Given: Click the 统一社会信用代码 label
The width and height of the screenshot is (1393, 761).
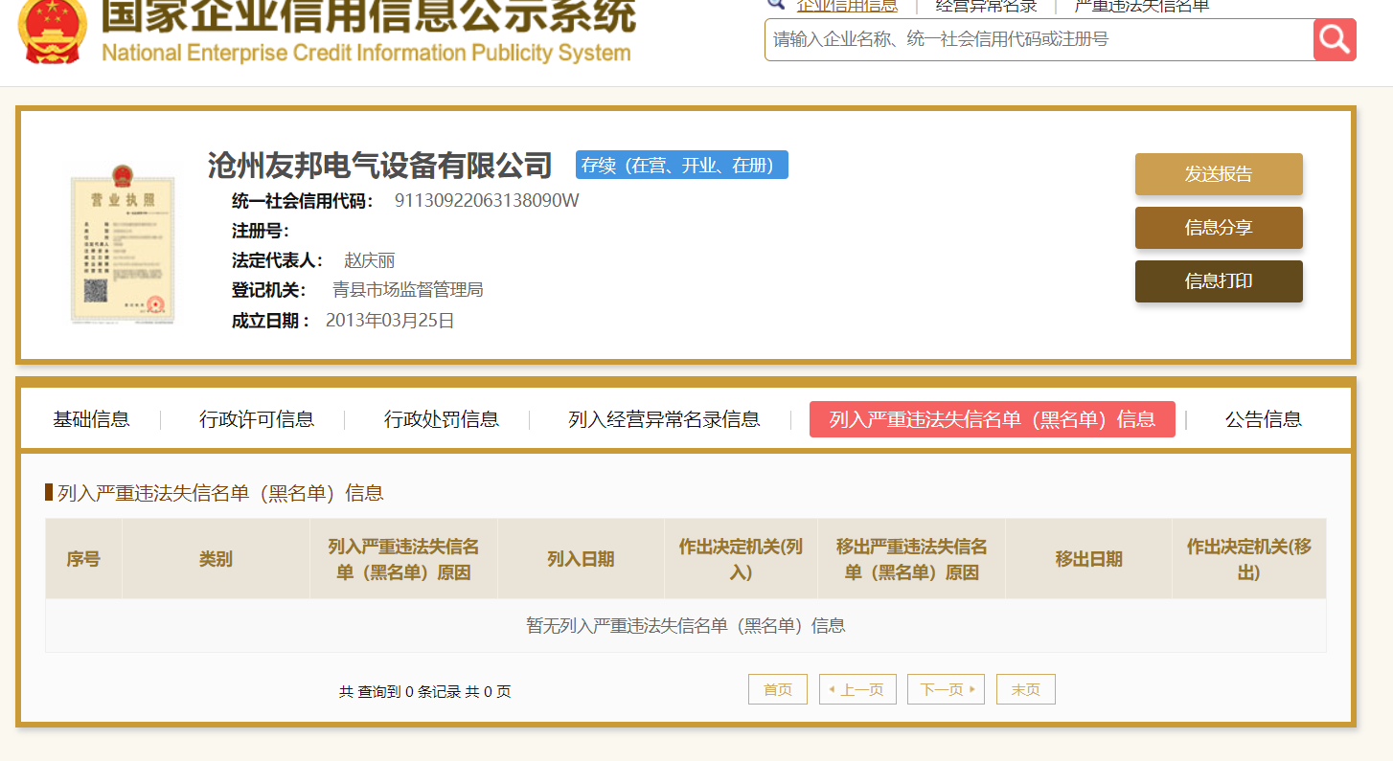Looking at the screenshot, I should coord(303,201).
